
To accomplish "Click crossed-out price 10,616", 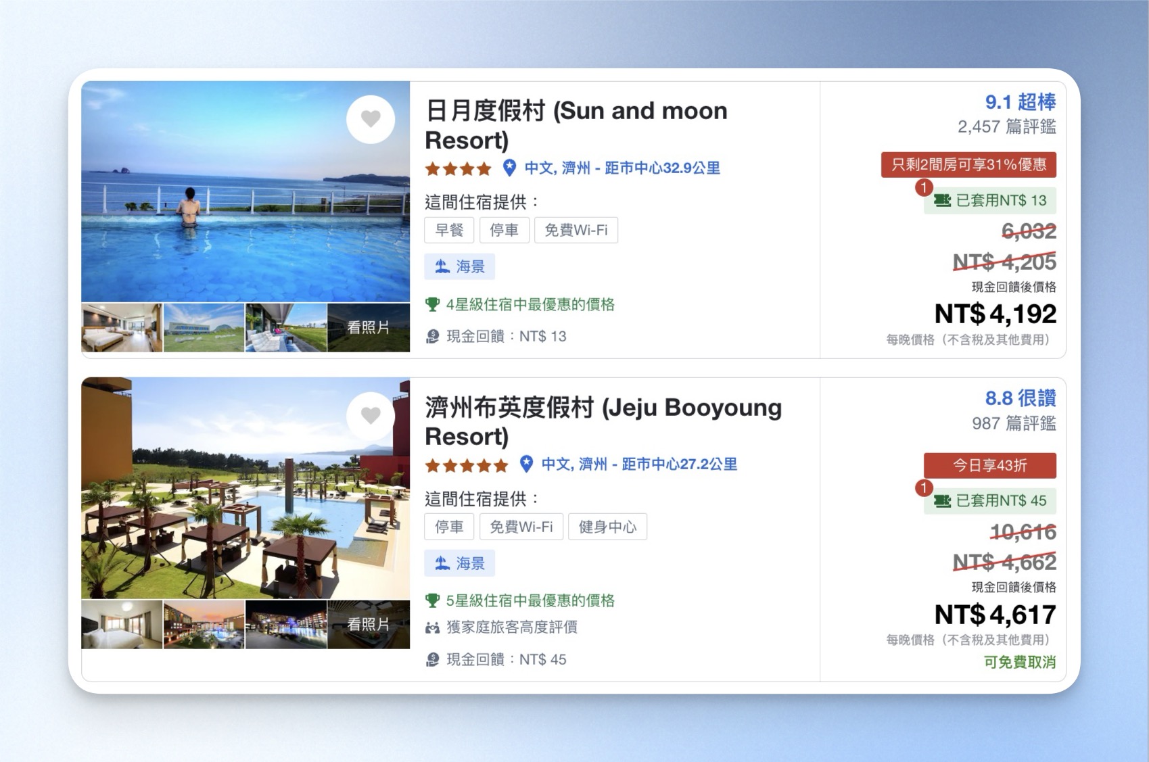I will [1023, 532].
